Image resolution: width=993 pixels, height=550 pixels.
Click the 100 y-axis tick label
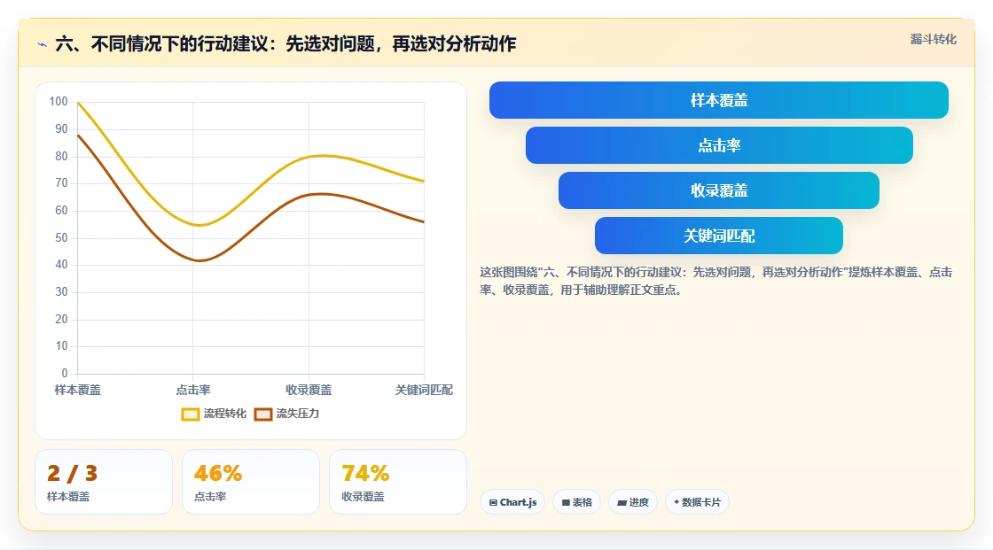pyautogui.click(x=59, y=101)
